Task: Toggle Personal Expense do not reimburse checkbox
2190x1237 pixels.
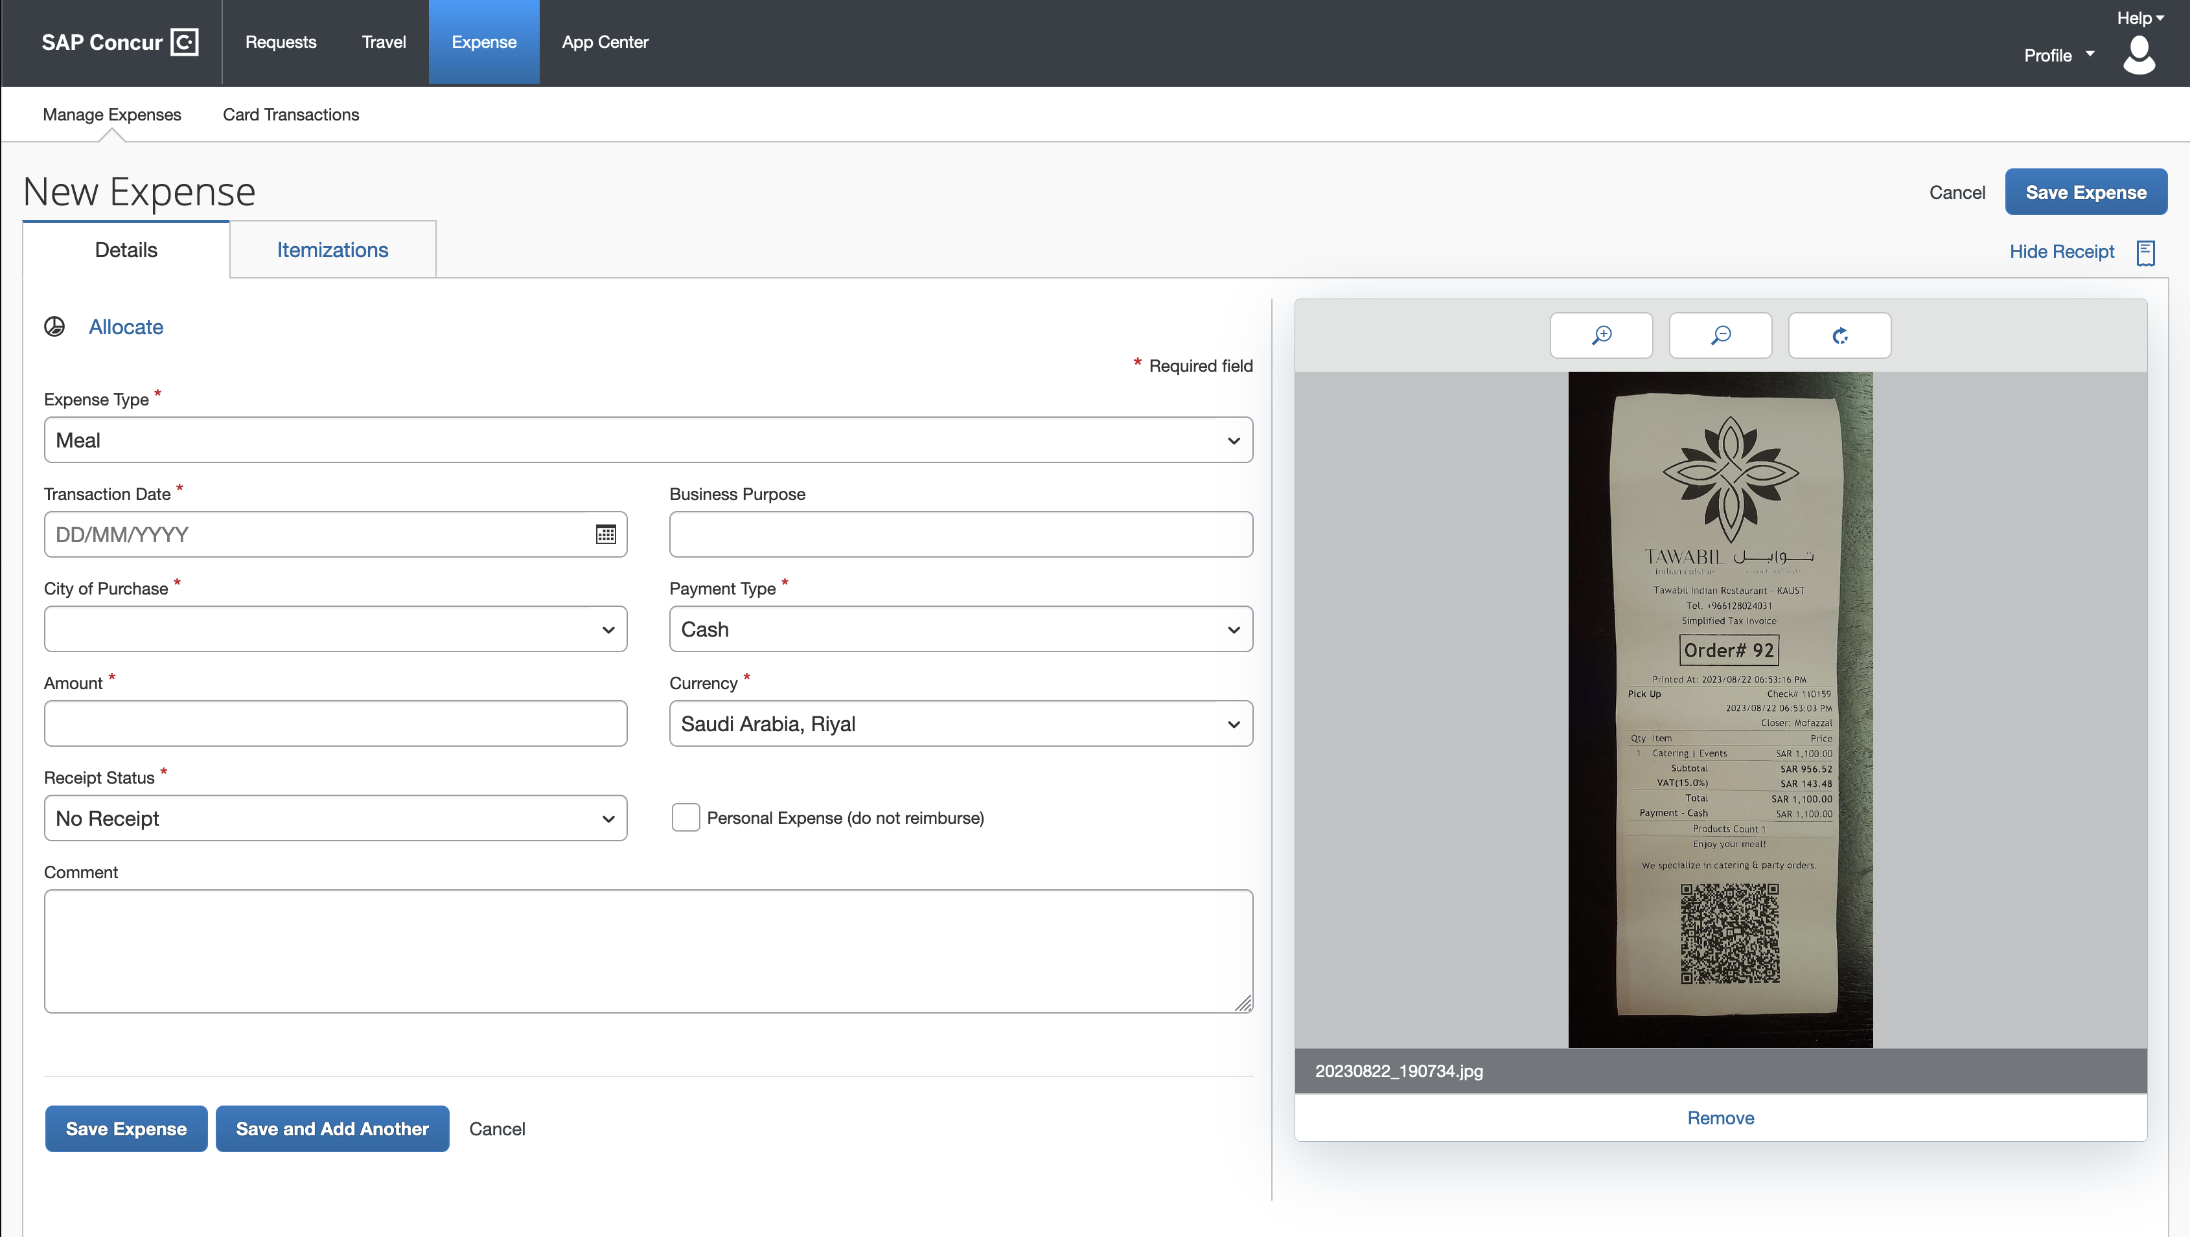Action: click(x=684, y=818)
